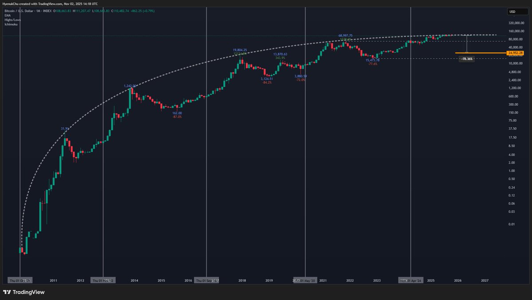Select the -78.36% measurement label
The image size is (532, 300).
[466, 58]
